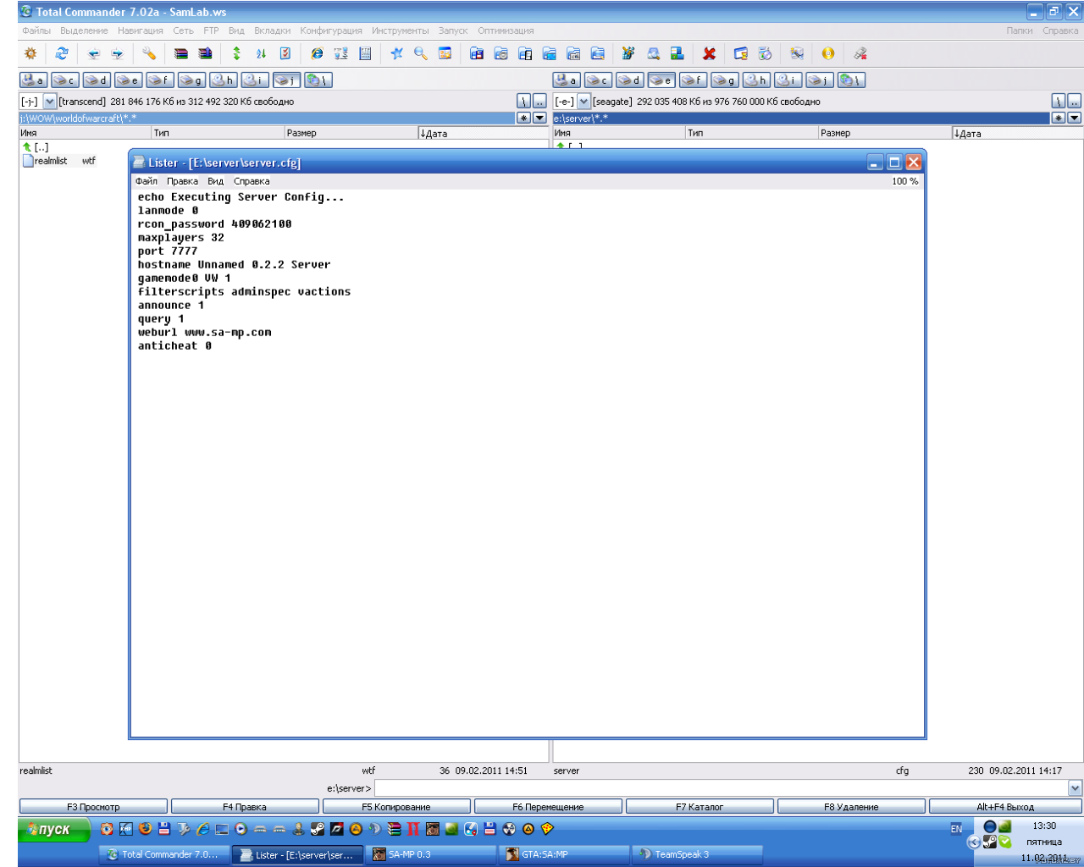Click the Internet Explorer toolbar icon
The height and width of the screenshot is (867, 1084).
(x=317, y=53)
